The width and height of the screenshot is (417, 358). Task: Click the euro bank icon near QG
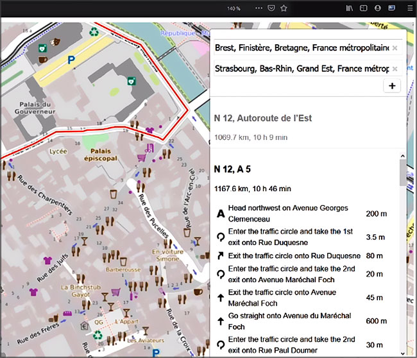(84, 325)
